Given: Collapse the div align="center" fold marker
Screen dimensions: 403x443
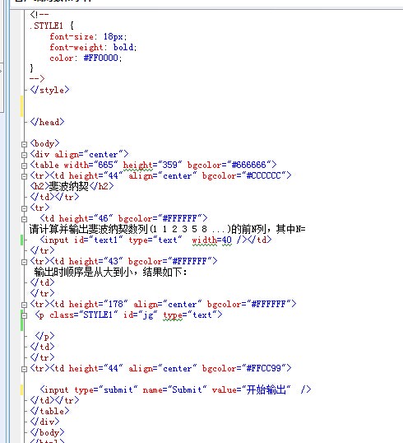Looking at the screenshot, I should (24, 155).
